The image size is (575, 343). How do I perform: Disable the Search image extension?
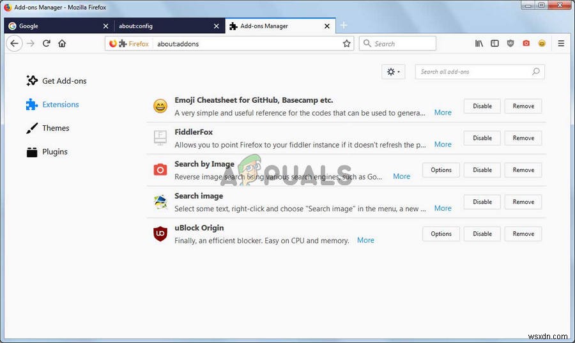(x=482, y=202)
